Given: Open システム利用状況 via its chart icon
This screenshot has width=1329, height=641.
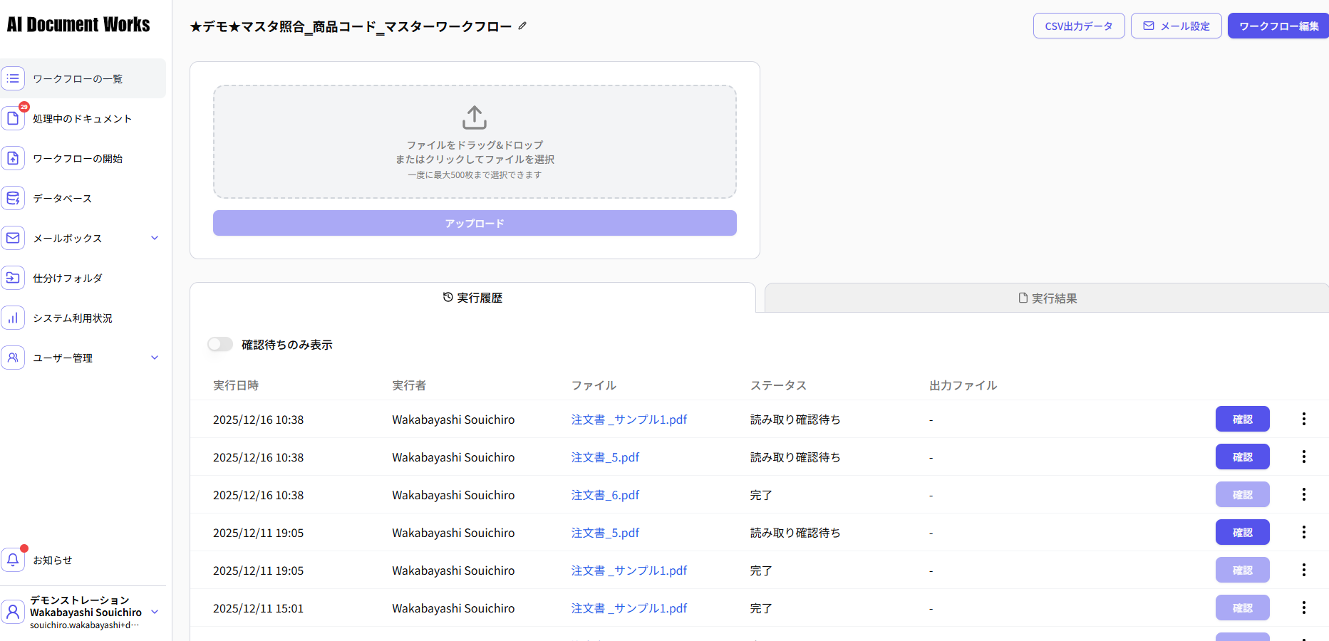Looking at the screenshot, I should pos(13,317).
